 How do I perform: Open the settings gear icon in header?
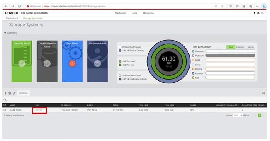(x=258, y=13)
